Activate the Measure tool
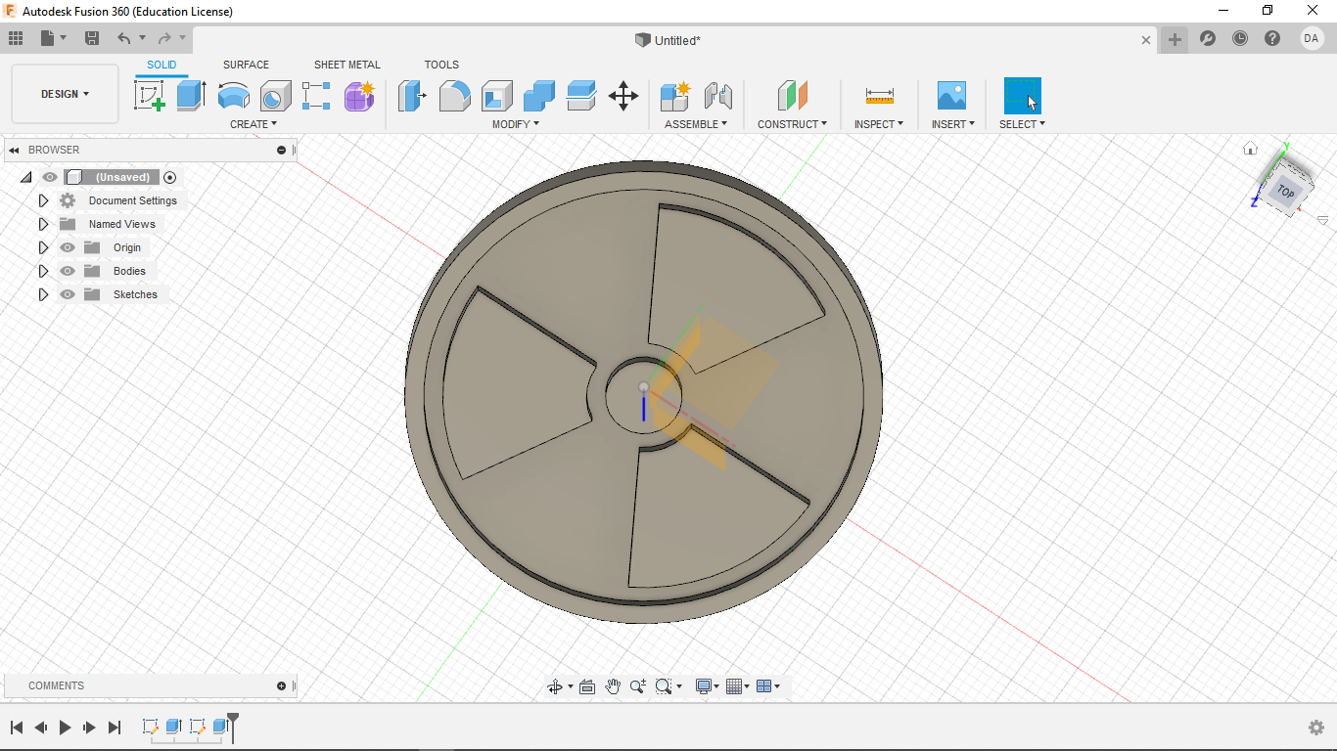Viewport: 1337px width, 751px height. pyautogui.click(x=879, y=96)
